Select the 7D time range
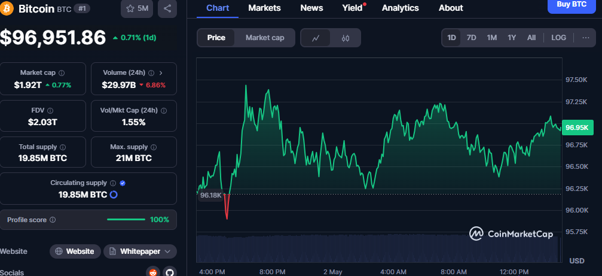 472,38
